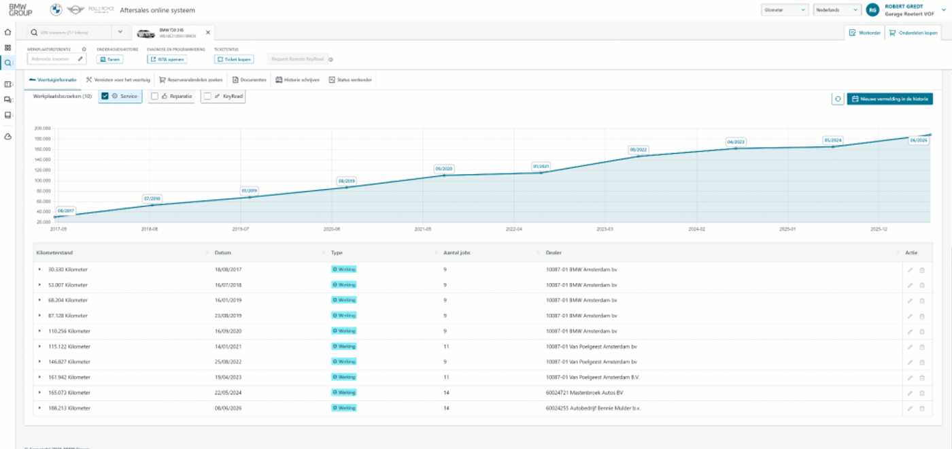Click the VIN search input field
Viewport: 952px width, 449px height.
68,32
